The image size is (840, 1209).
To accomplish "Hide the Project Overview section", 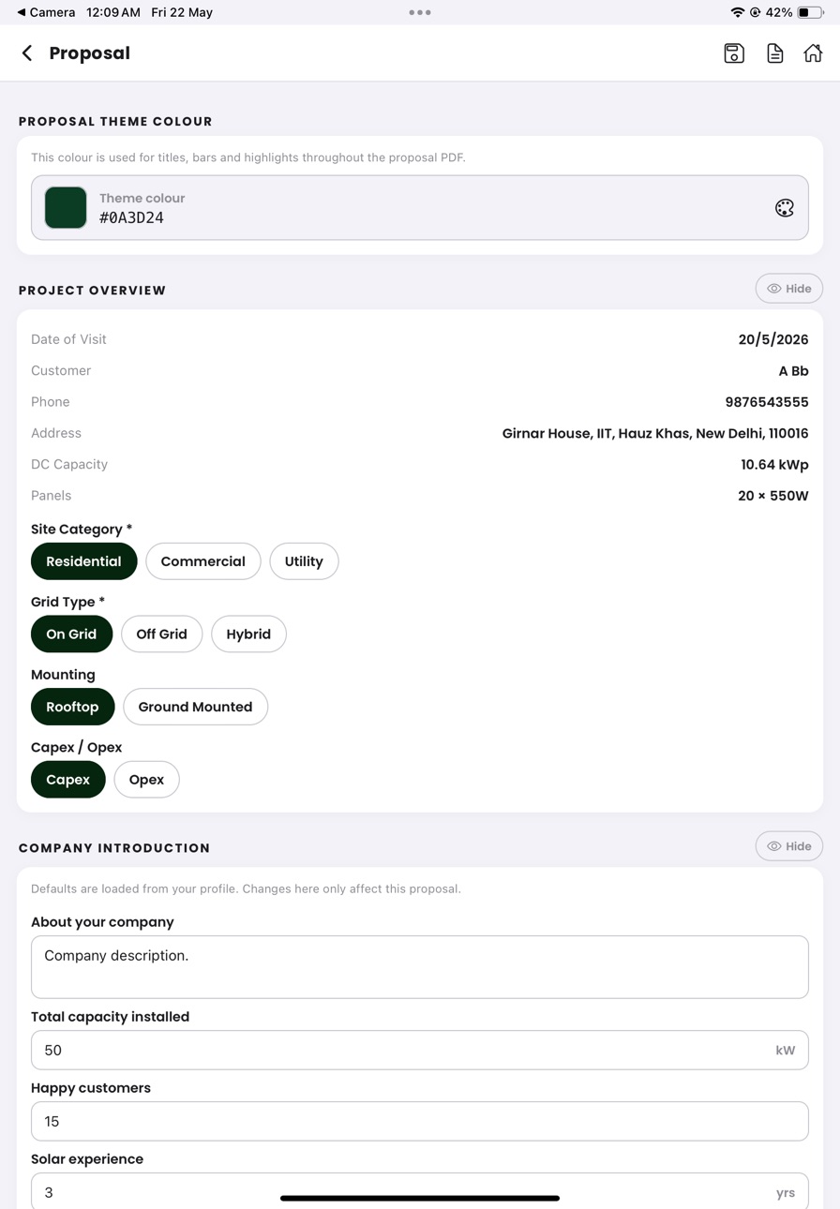I will point(789,289).
